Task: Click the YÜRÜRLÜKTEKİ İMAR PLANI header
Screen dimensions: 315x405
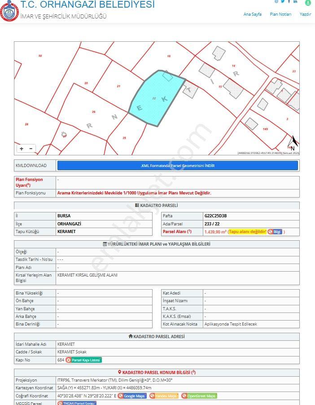Action: [x=157, y=244]
